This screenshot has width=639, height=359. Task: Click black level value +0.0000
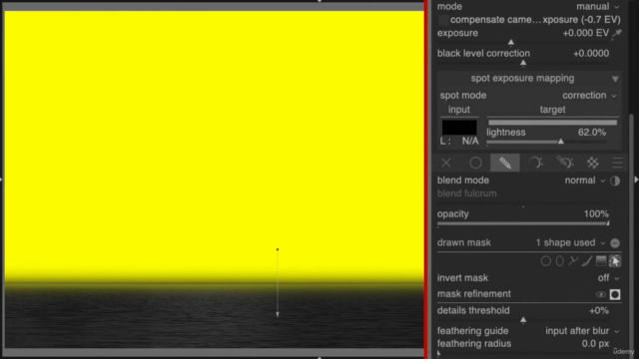pyautogui.click(x=591, y=53)
